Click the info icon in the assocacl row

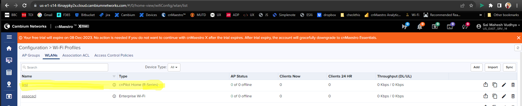click(114, 96)
